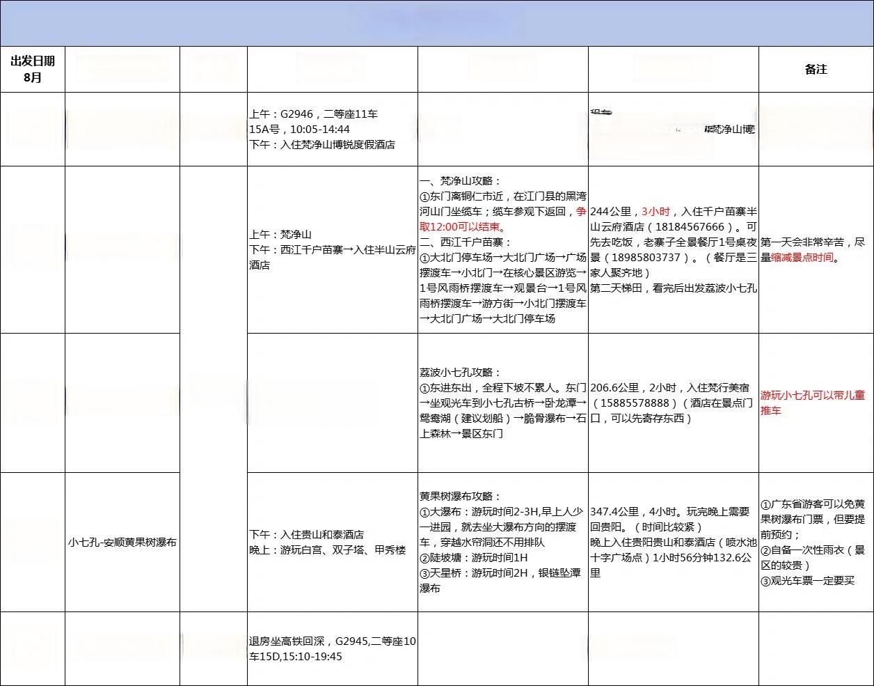Image resolution: width=874 pixels, height=686 pixels.
Task: Select the 退房坐高铁回深 G2945 cell
Action: coord(332,648)
